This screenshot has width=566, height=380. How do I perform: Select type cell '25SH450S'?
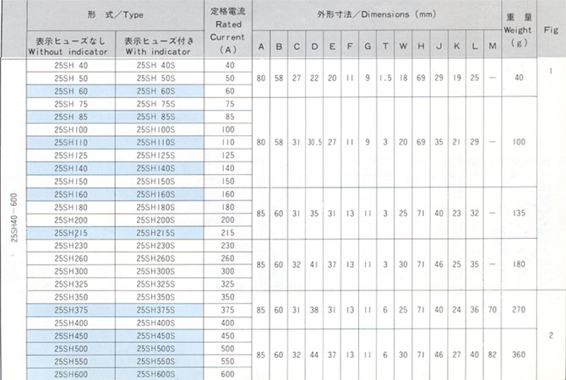(x=160, y=336)
